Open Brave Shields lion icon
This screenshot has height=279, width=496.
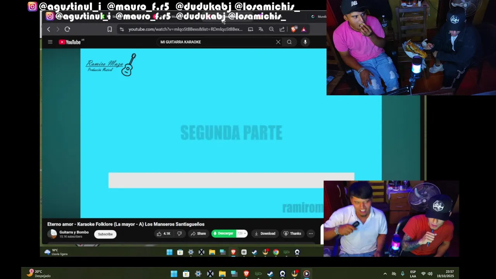click(x=294, y=29)
